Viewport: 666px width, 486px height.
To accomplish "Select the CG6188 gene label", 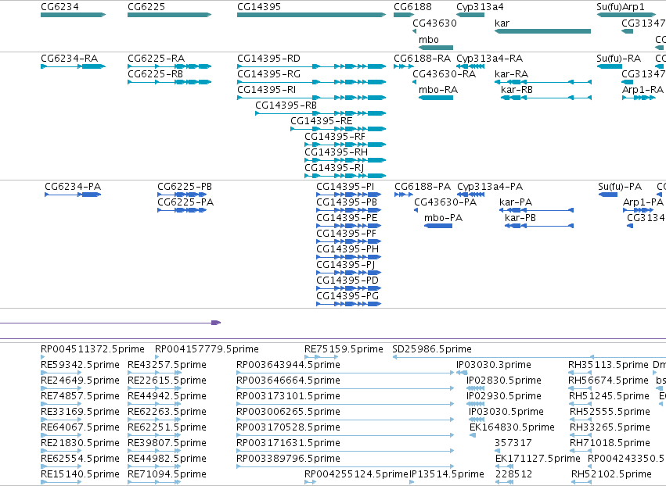I will click(x=413, y=7).
